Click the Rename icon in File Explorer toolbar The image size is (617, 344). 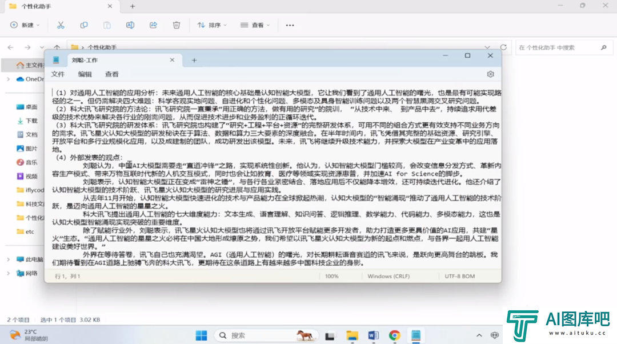[130, 25]
